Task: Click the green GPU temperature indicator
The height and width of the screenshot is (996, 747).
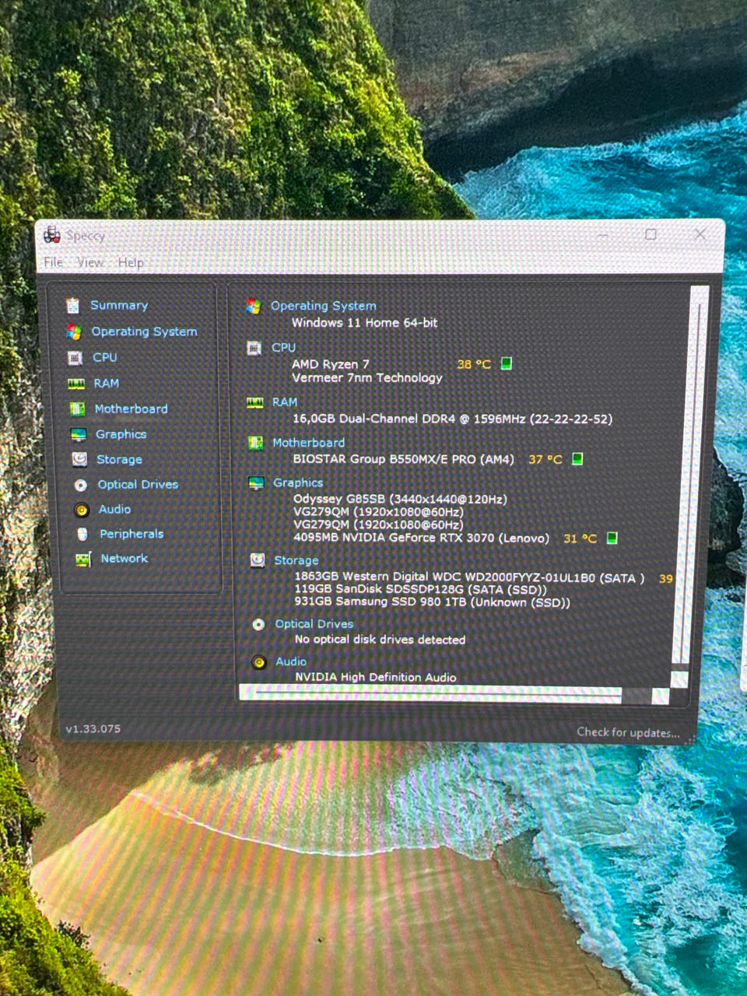Action: (612, 538)
